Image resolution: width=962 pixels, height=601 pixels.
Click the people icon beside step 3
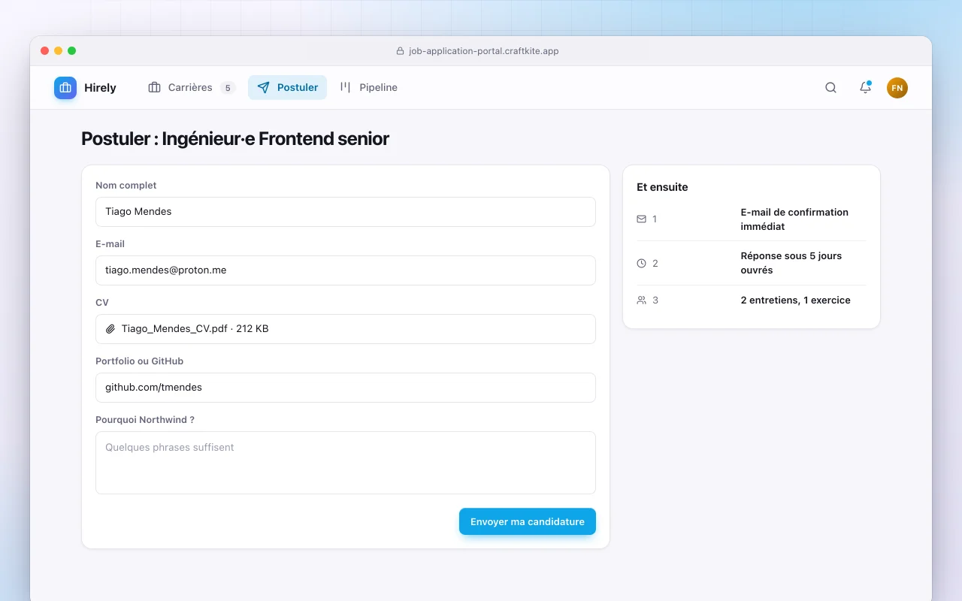(x=641, y=300)
